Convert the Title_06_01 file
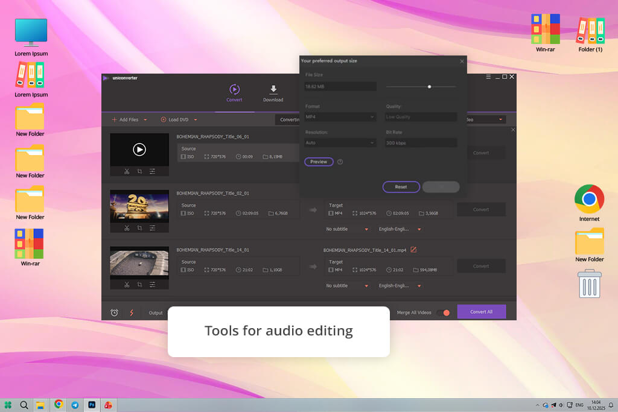Viewport: 618px width, 412px height. (481, 153)
